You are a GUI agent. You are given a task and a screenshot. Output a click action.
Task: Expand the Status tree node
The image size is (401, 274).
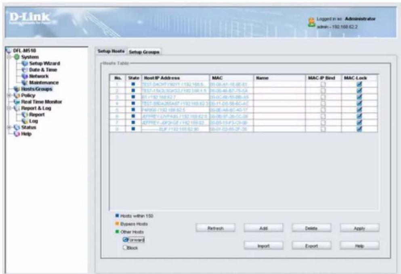[9, 127]
